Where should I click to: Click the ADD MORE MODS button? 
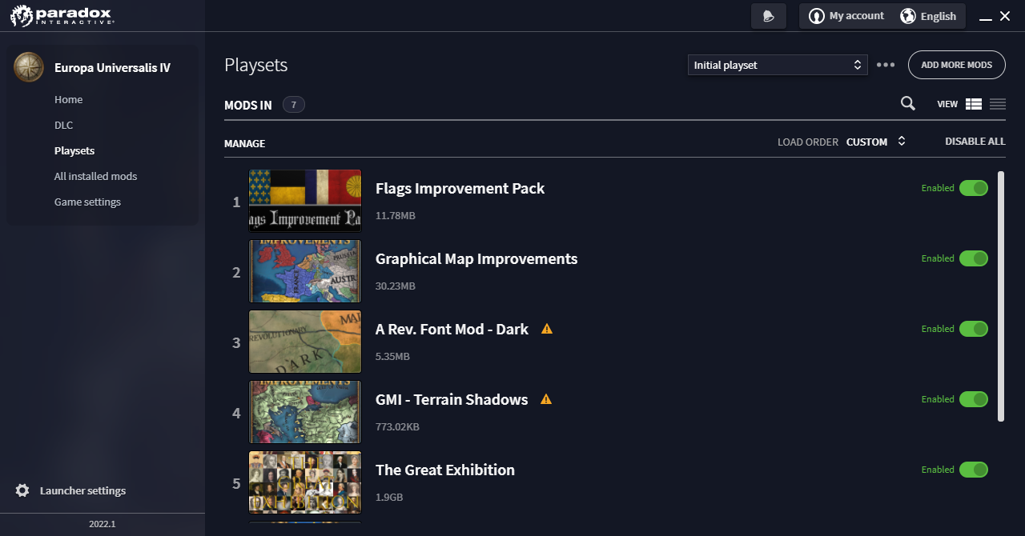[957, 65]
